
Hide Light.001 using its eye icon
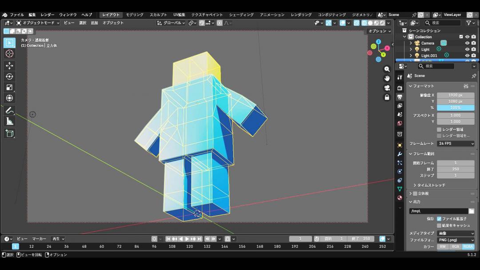(467, 56)
